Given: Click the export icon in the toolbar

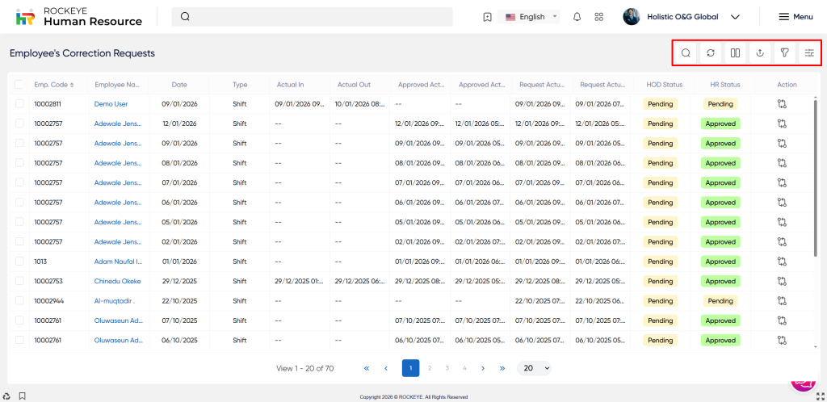Looking at the screenshot, I should [x=759, y=53].
